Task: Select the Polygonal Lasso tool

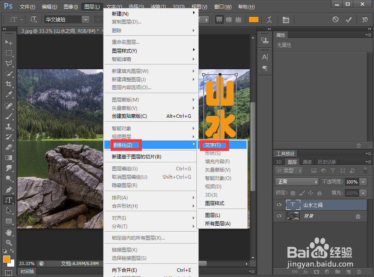Action: [9, 63]
